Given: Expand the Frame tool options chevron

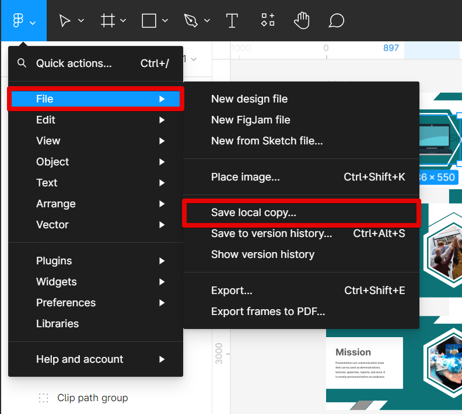Looking at the screenshot, I should click(x=123, y=22).
